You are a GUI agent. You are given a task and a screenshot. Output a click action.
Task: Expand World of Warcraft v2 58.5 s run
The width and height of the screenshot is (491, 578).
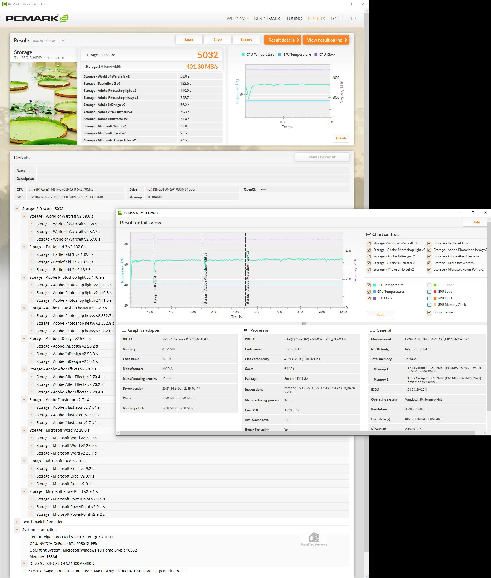tap(31, 224)
